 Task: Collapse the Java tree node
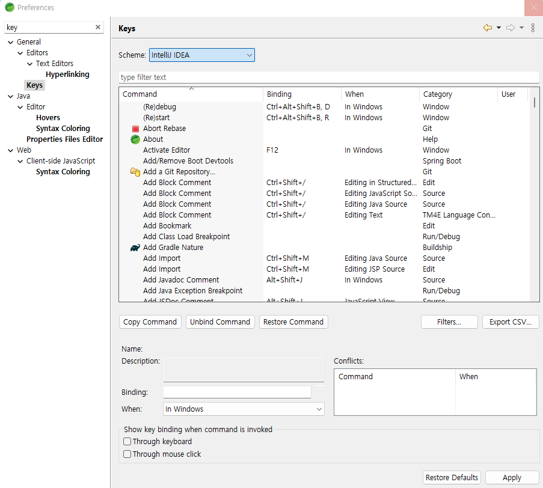pyautogui.click(x=11, y=96)
